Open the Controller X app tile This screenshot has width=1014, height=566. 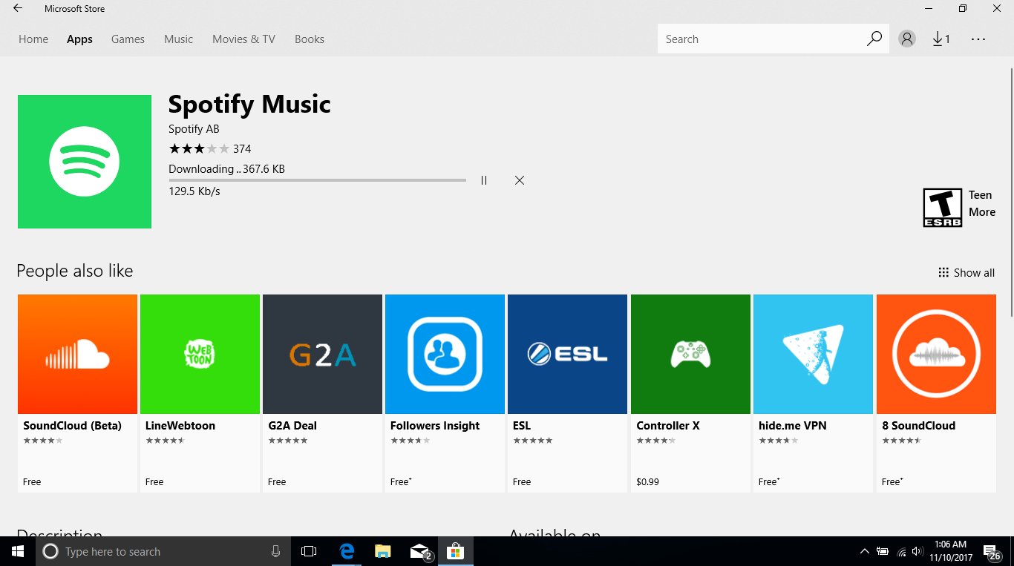690,393
